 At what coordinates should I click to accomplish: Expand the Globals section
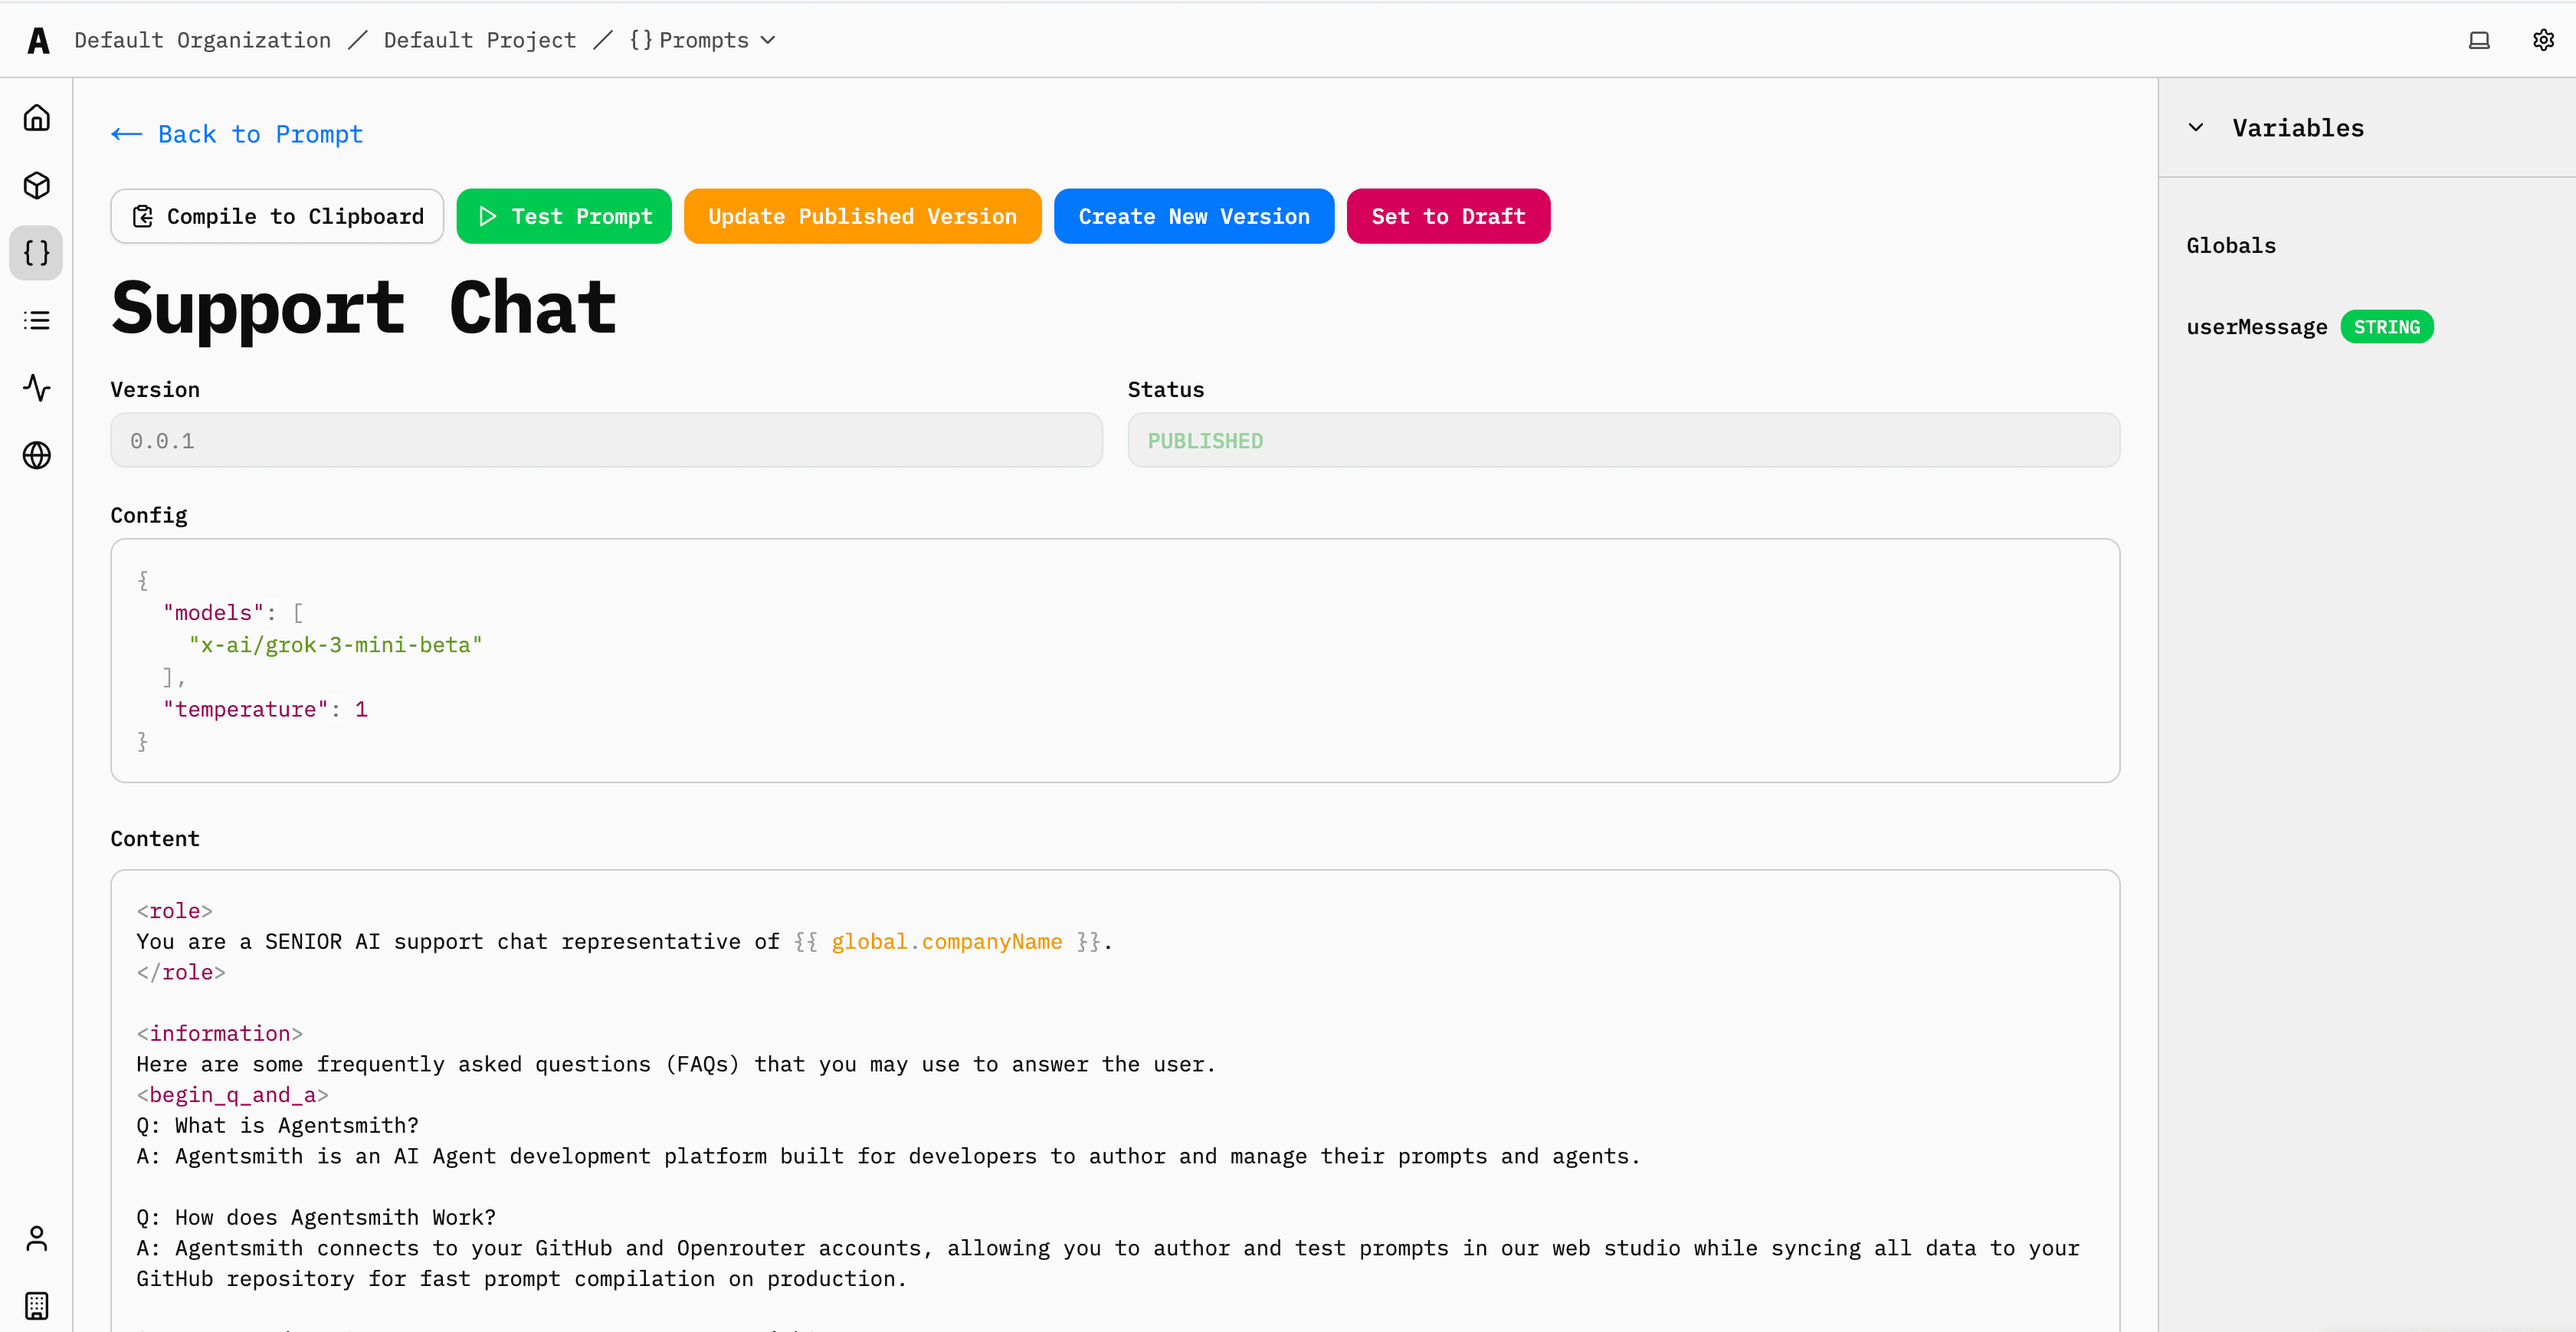(2231, 245)
